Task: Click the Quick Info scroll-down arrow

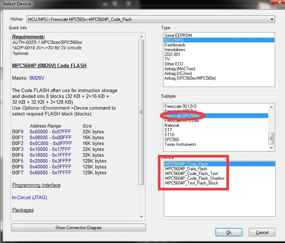Action: [141, 217]
